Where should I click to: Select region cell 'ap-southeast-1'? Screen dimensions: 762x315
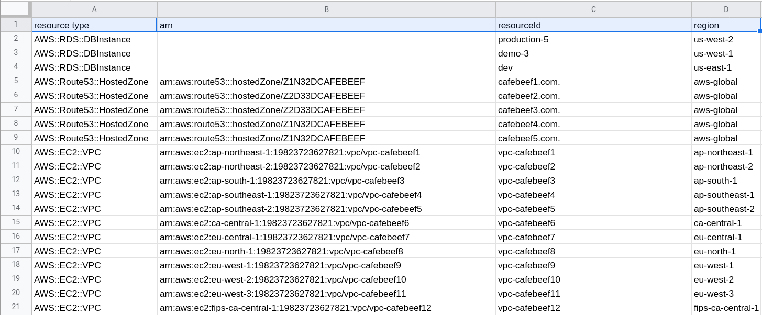pos(726,194)
